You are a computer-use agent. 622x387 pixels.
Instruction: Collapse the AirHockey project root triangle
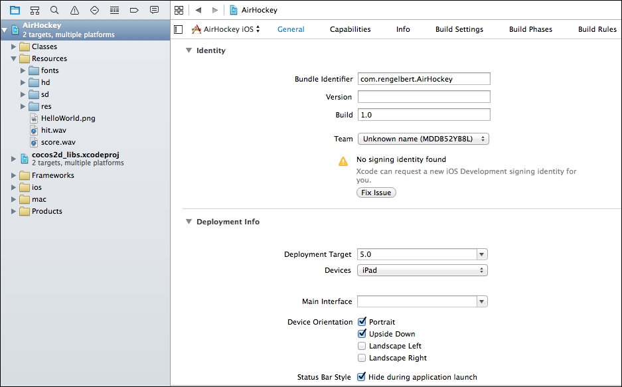[5, 30]
